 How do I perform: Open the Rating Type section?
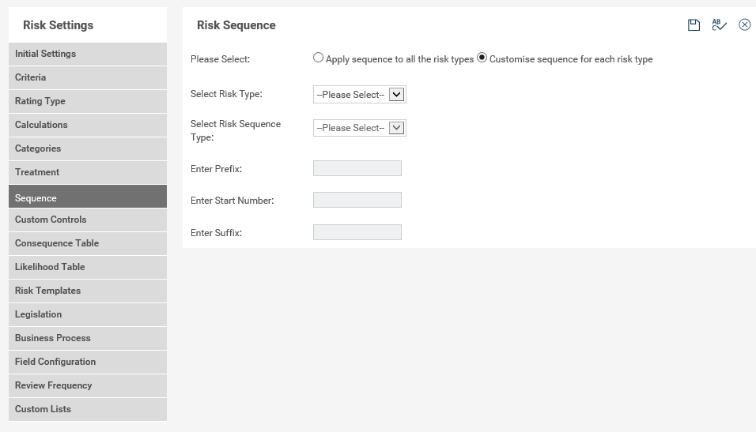88,101
